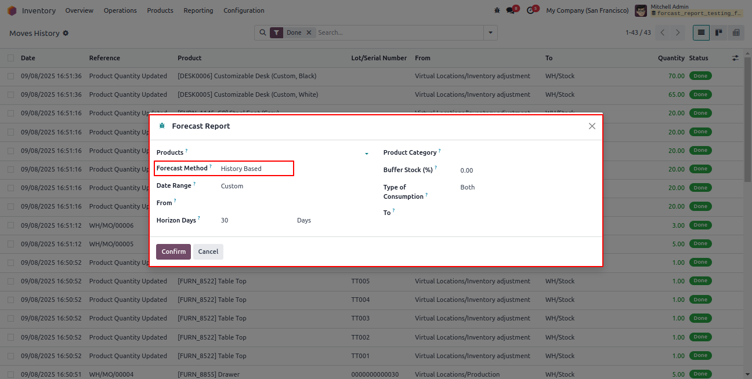Close the Forecast Report dialog
The image size is (752, 379).
click(x=592, y=126)
